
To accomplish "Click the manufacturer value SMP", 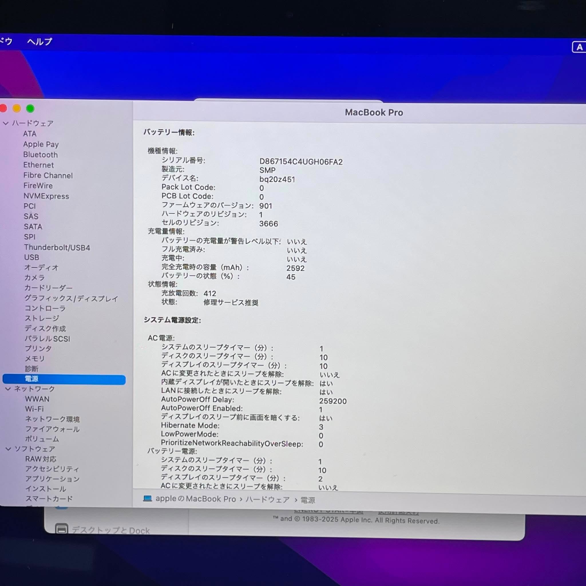I will 268,171.
